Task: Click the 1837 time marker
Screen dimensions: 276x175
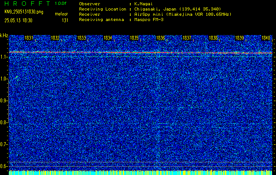Action: pos(187,38)
